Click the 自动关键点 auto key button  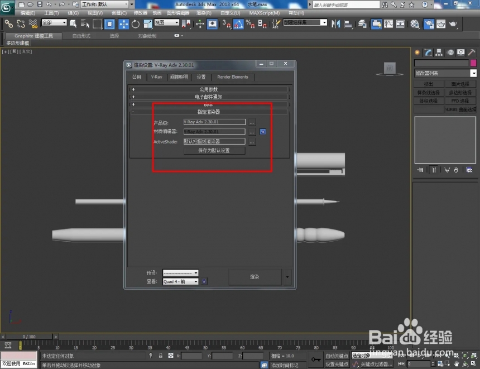(337, 356)
